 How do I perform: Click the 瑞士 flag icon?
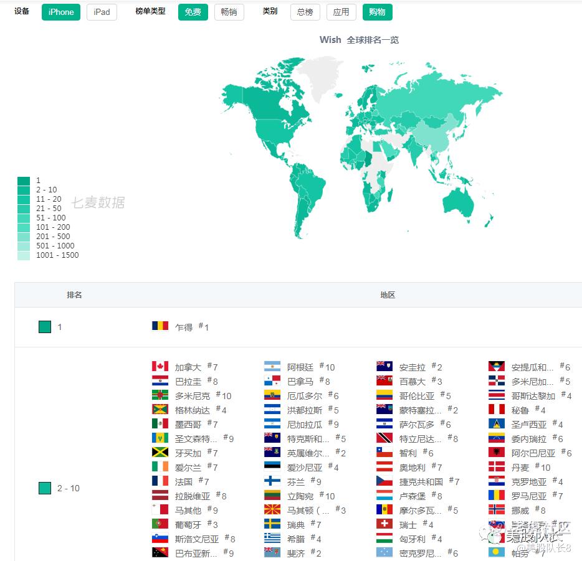coord(384,524)
